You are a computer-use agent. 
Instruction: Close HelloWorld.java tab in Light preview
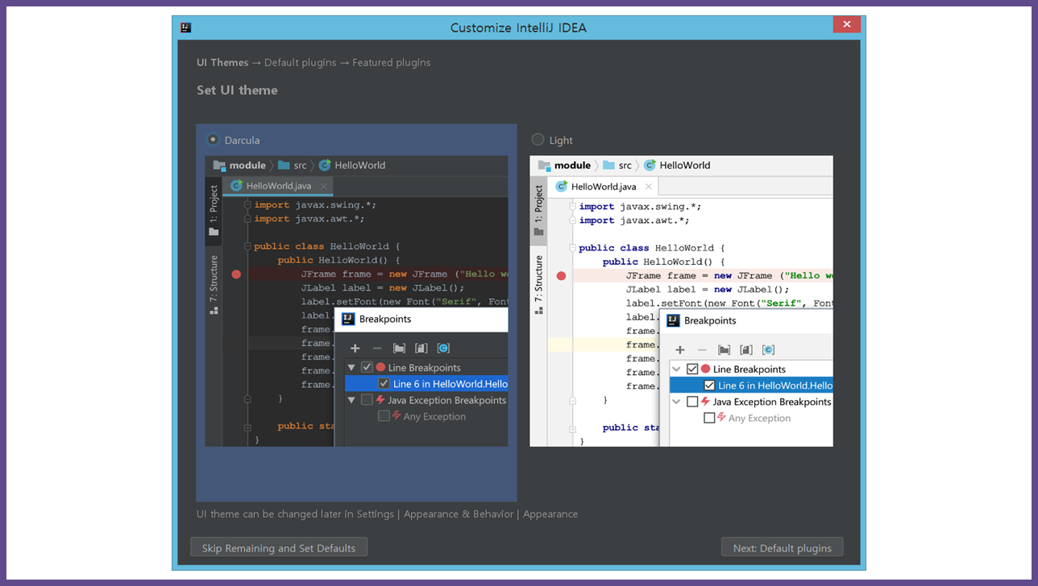coord(649,187)
